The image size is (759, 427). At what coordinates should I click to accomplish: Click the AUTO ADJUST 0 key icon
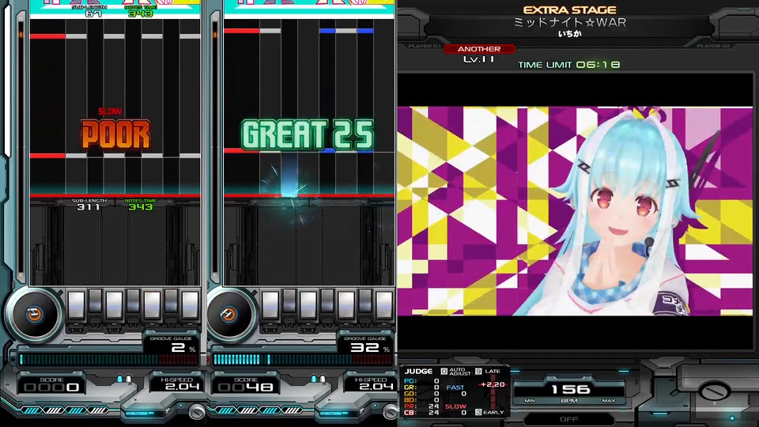(444, 372)
